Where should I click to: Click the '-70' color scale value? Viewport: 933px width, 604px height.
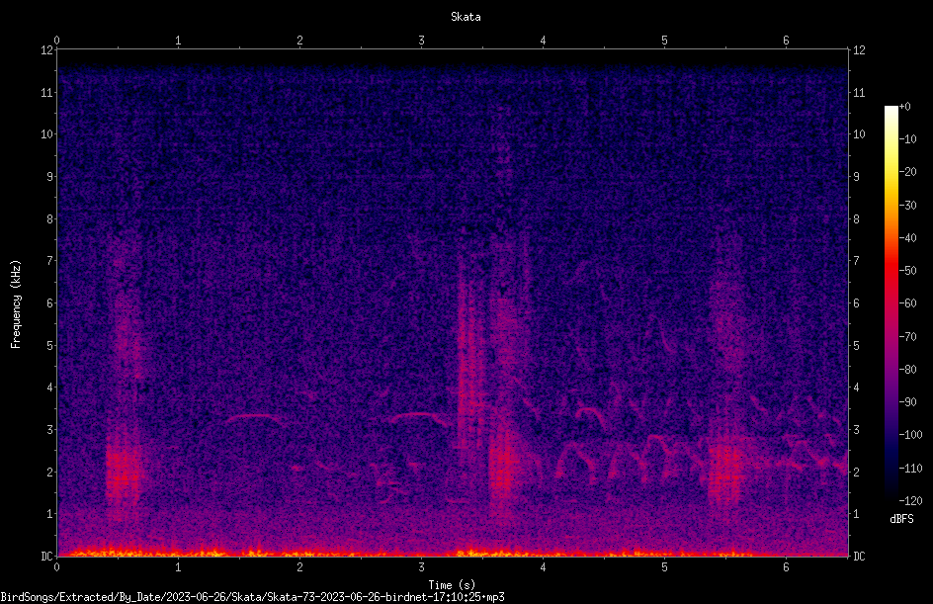(907, 337)
